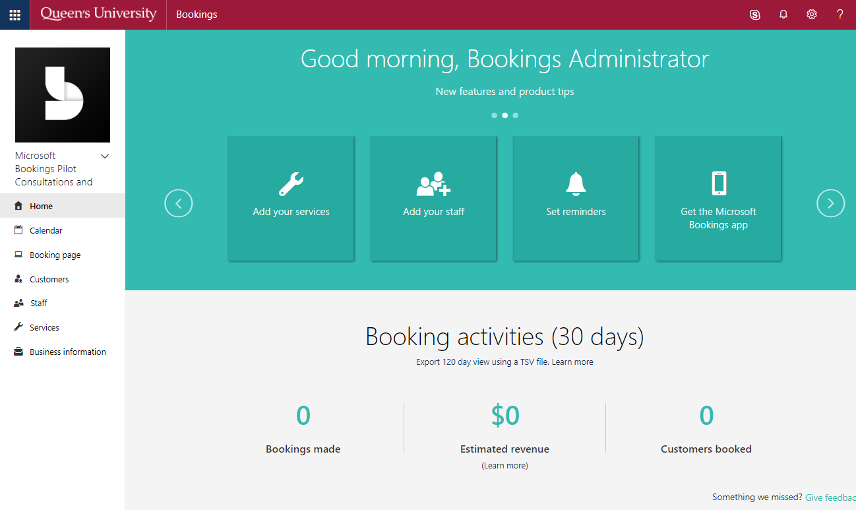Click the Customers booked label
856x510 pixels.
[706, 449]
